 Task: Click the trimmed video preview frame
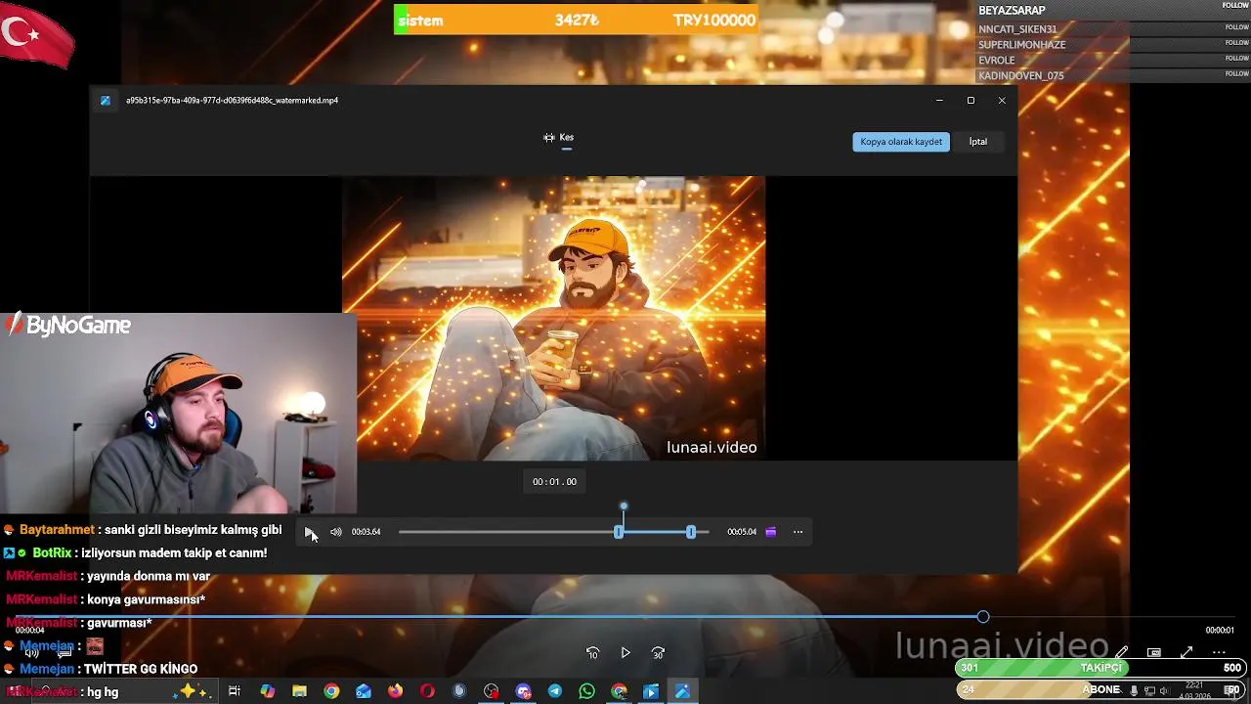(x=553, y=319)
